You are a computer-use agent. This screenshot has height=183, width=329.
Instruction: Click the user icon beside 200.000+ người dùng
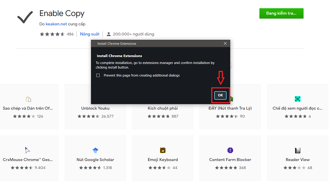(x=109, y=34)
